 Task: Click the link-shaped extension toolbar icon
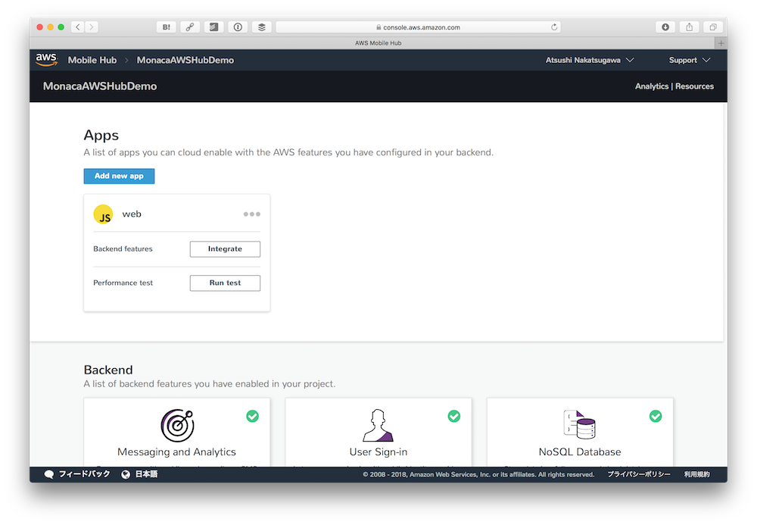pyautogui.click(x=190, y=27)
